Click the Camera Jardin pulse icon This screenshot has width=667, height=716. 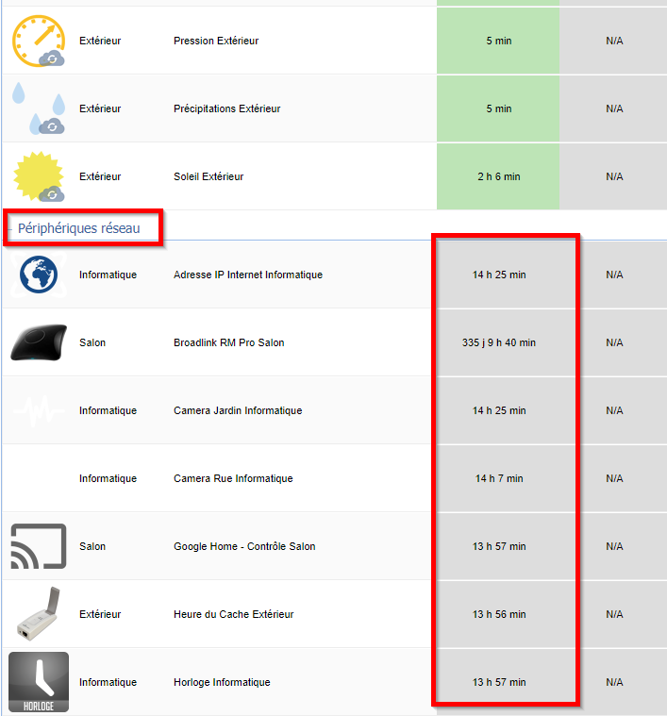39,410
